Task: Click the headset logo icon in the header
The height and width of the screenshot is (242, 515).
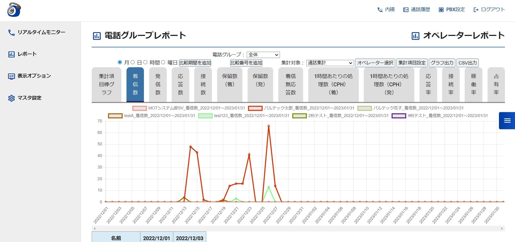Action: coord(14,10)
